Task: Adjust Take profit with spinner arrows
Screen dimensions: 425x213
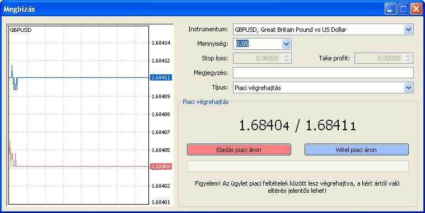Action: (x=408, y=58)
